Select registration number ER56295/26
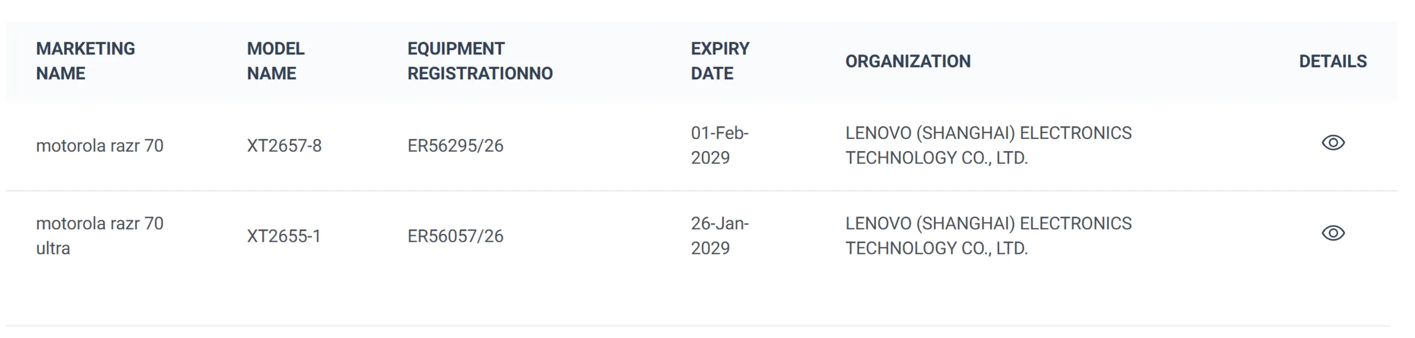Screen dimensions: 1415x338 tap(455, 146)
